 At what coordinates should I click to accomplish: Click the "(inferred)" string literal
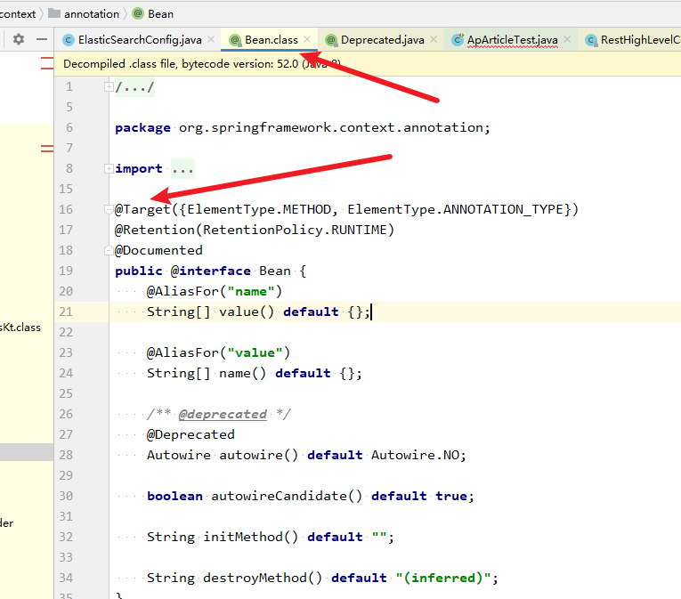[443, 579]
